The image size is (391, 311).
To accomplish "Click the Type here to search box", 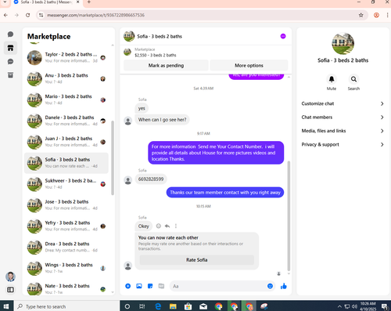I will (x=66, y=306).
